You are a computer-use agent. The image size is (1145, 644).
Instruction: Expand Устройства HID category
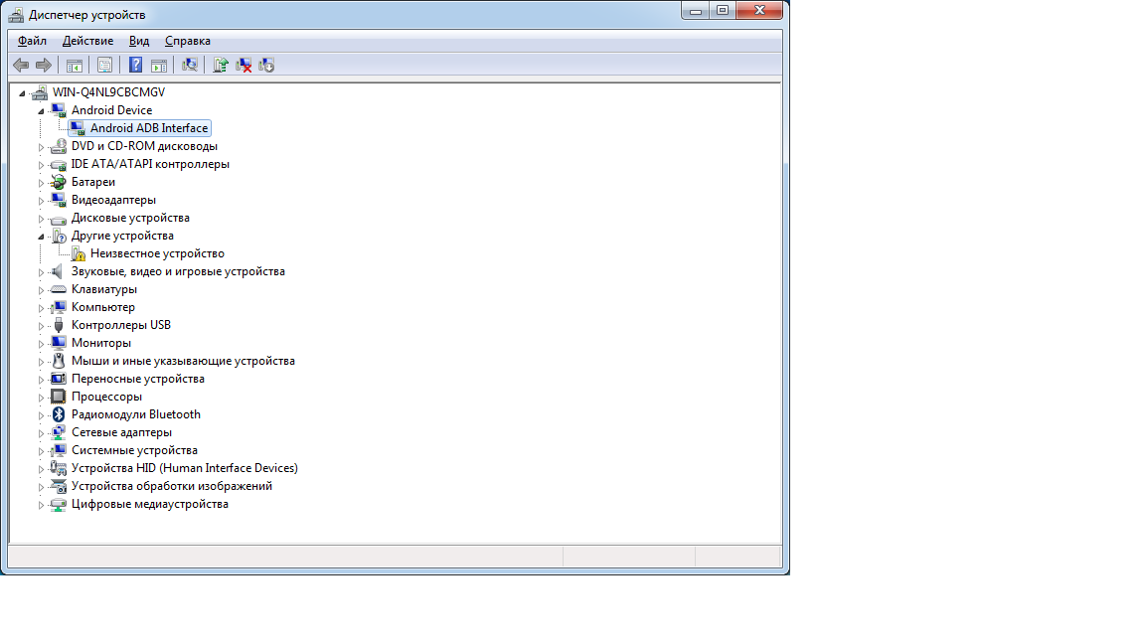pos(41,469)
